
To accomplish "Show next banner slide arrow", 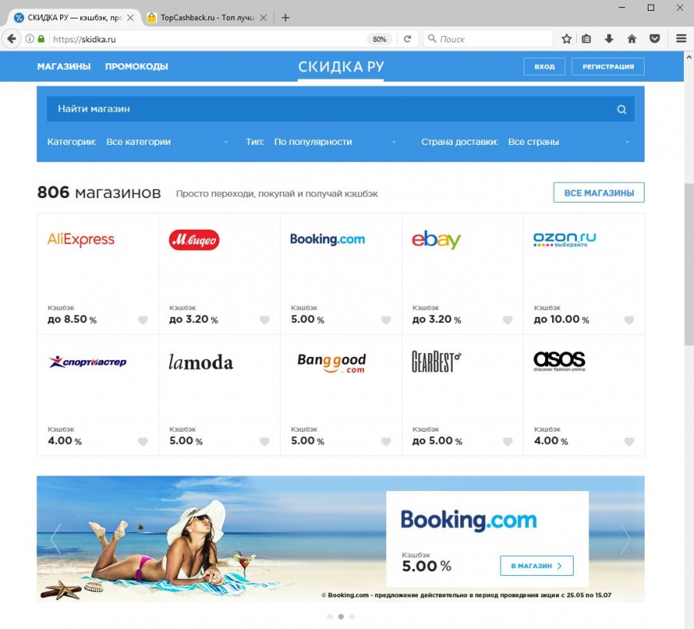I will click(625, 539).
